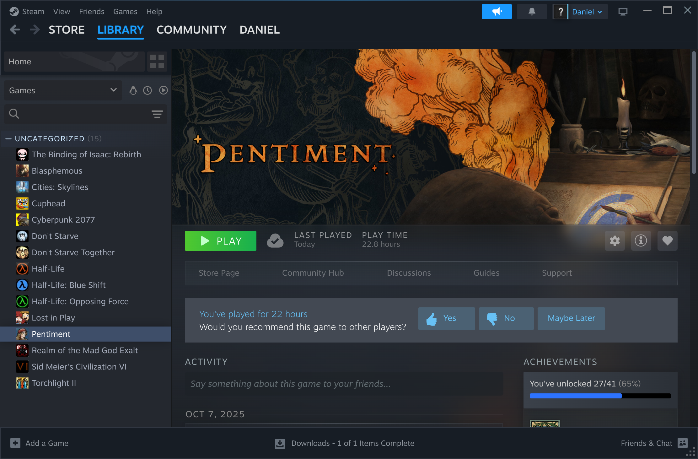The image size is (698, 459).
Task: Click the page vertical scrollbar
Action: click(x=694, y=112)
